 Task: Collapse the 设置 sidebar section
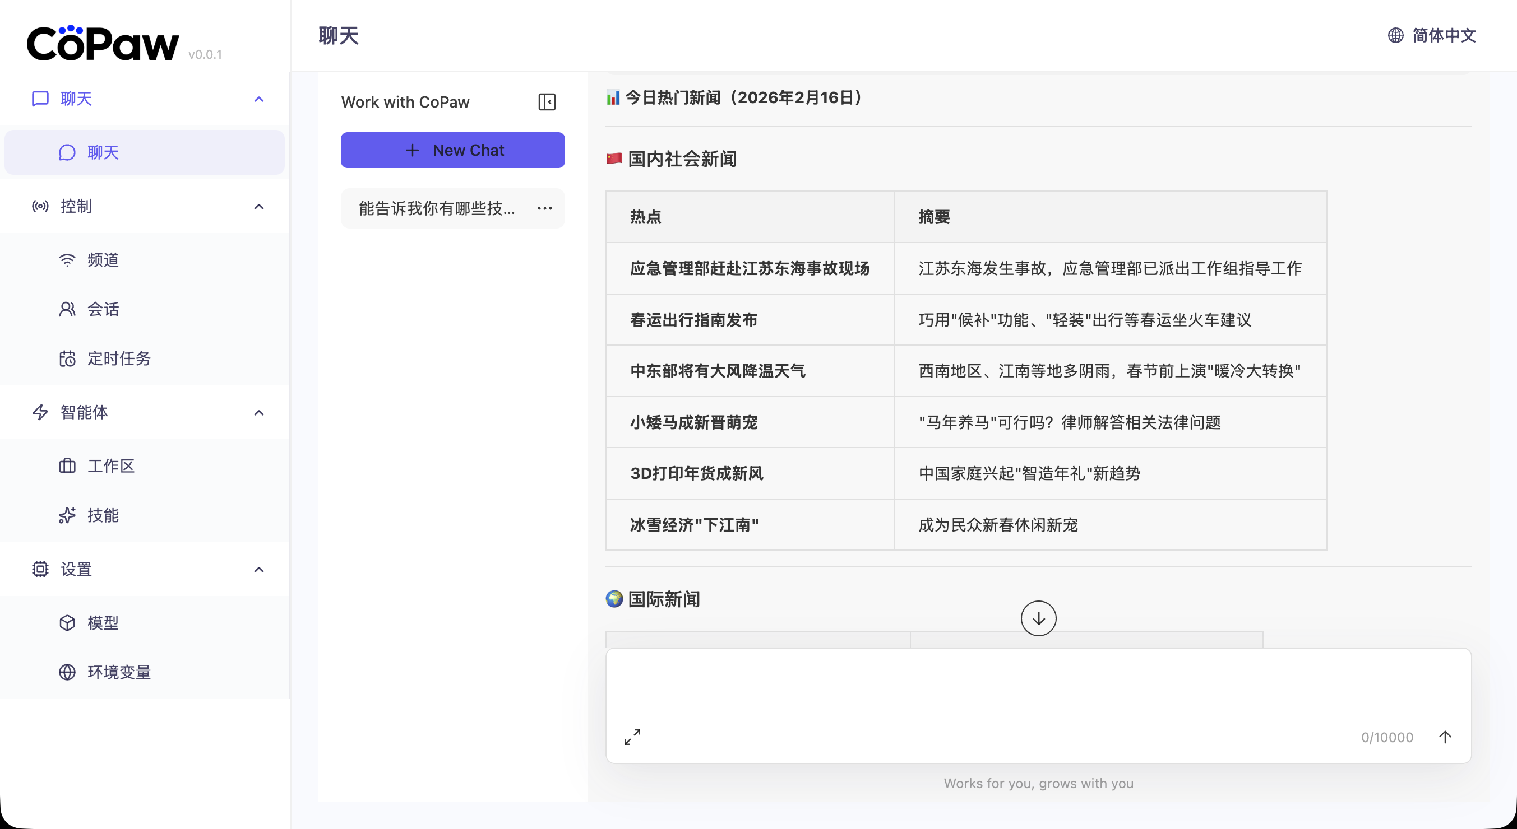[x=258, y=570]
